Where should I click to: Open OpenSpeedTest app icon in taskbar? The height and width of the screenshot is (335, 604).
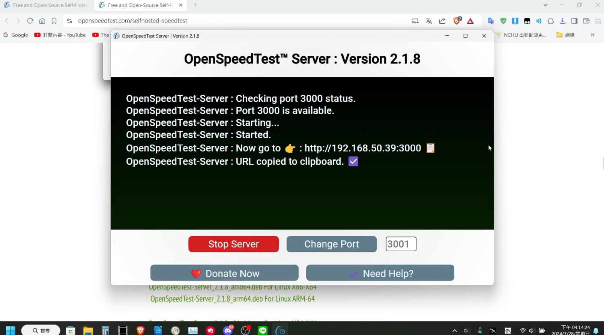pos(280,330)
